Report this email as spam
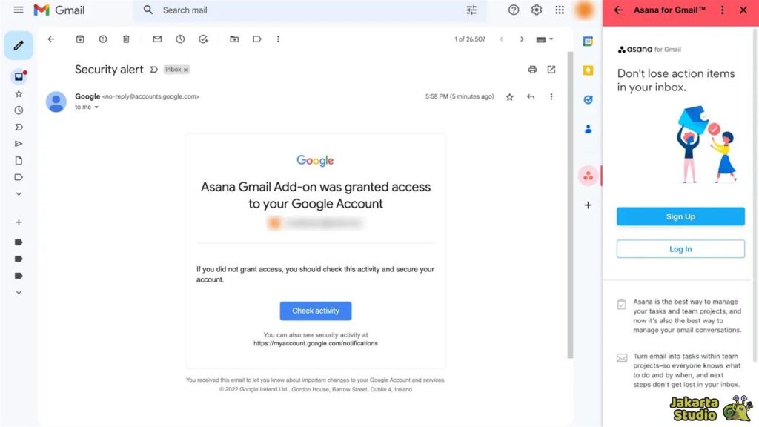This screenshot has width=759, height=427. pos(102,39)
